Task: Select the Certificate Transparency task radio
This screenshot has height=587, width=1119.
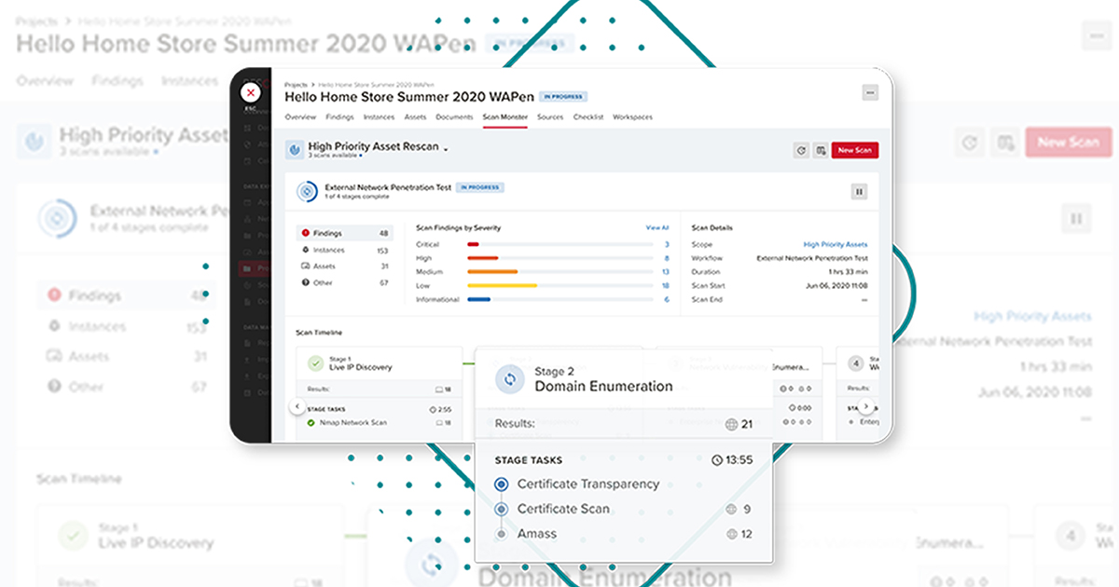Action: pyautogui.click(x=504, y=484)
